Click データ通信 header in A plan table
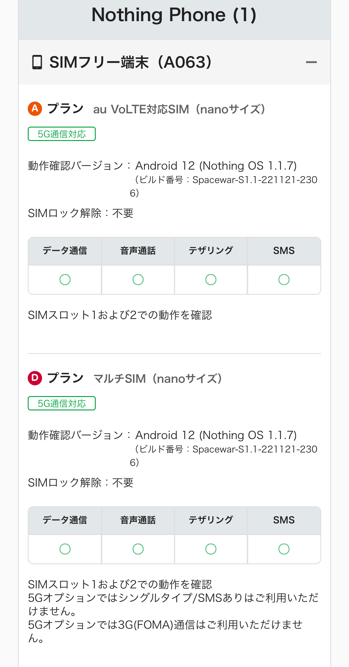This screenshot has width=349, height=667. [65, 251]
